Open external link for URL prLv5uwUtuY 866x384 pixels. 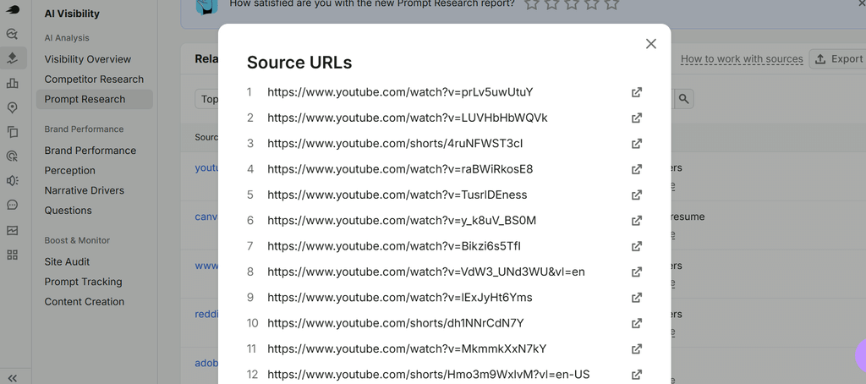click(x=636, y=92)
